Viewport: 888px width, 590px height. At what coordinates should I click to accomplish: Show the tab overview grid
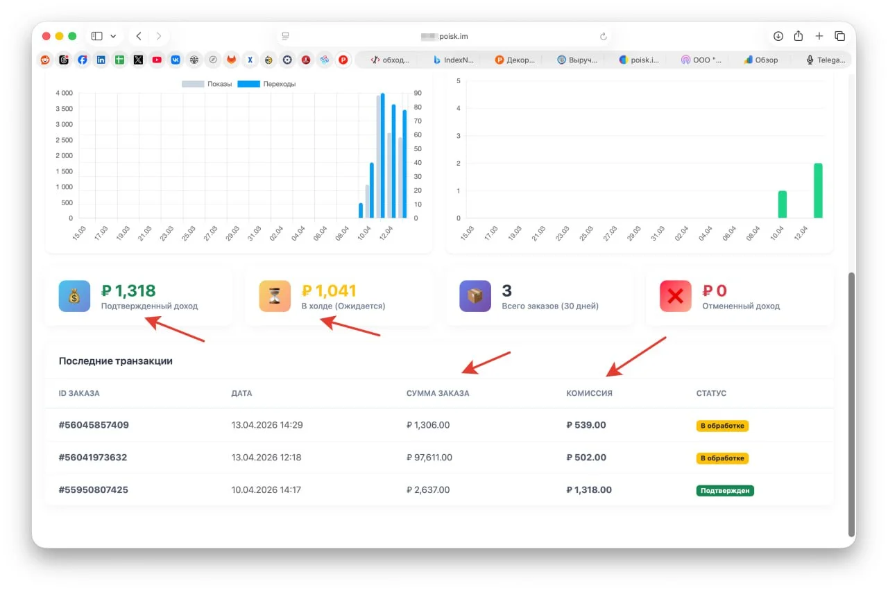839,36
